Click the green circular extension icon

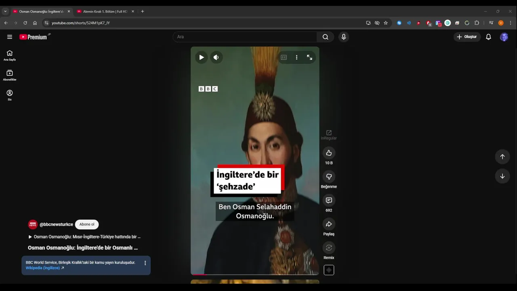[x=448, y=23]
